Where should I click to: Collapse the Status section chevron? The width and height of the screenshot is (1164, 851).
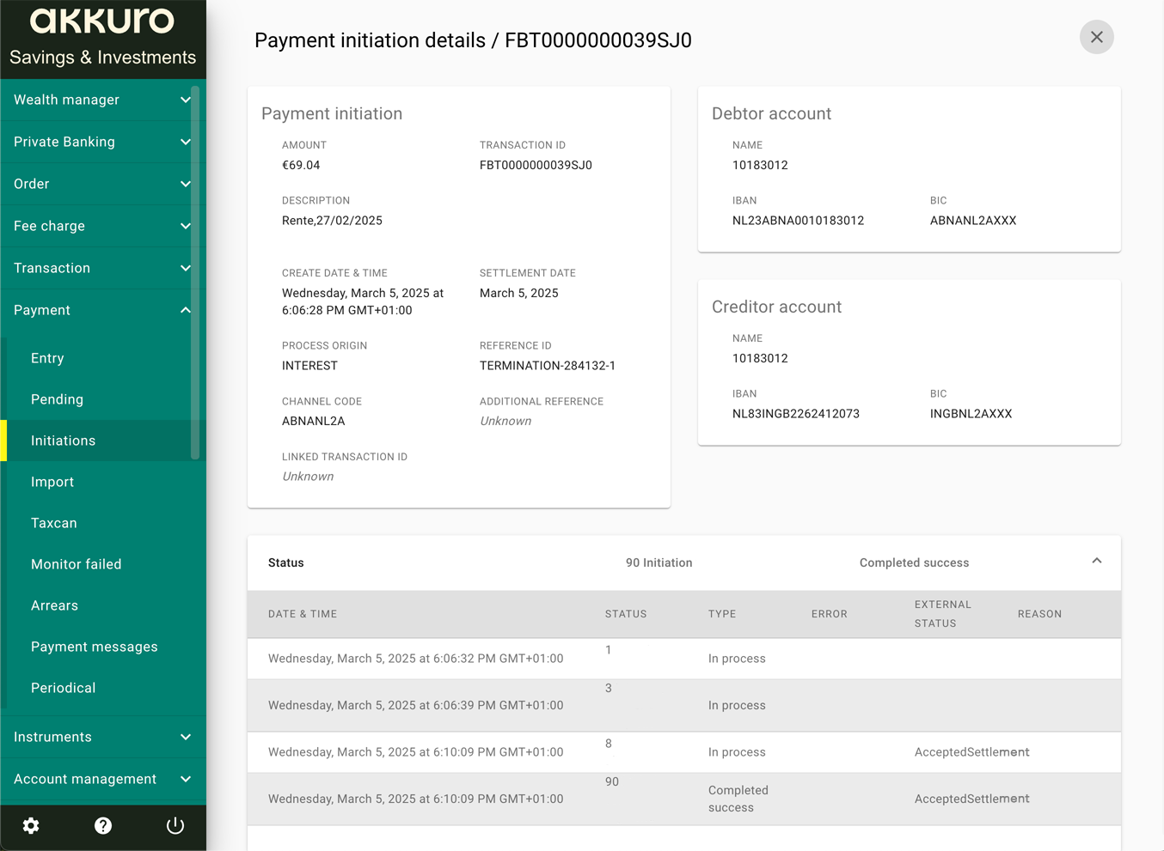pyautogui.click(x=1097, y=561)
